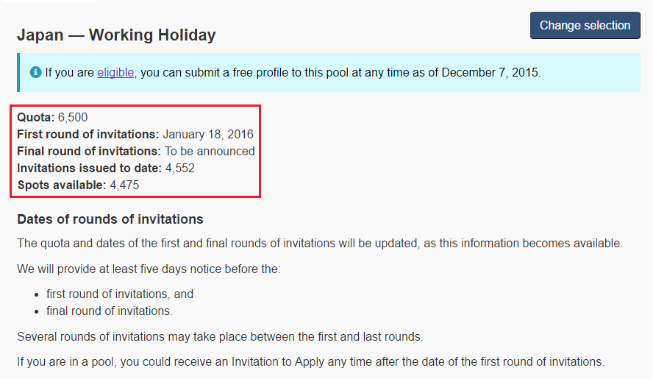Click the Change selection button

pyautogui.click(x=585, y=26)
